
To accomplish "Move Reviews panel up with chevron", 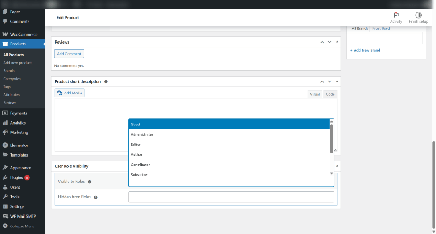I will [322, 42].
